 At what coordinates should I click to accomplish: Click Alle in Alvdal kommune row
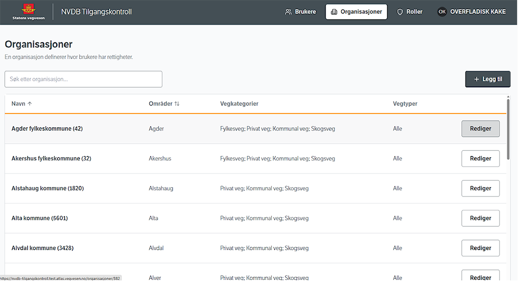coord(397,248)
